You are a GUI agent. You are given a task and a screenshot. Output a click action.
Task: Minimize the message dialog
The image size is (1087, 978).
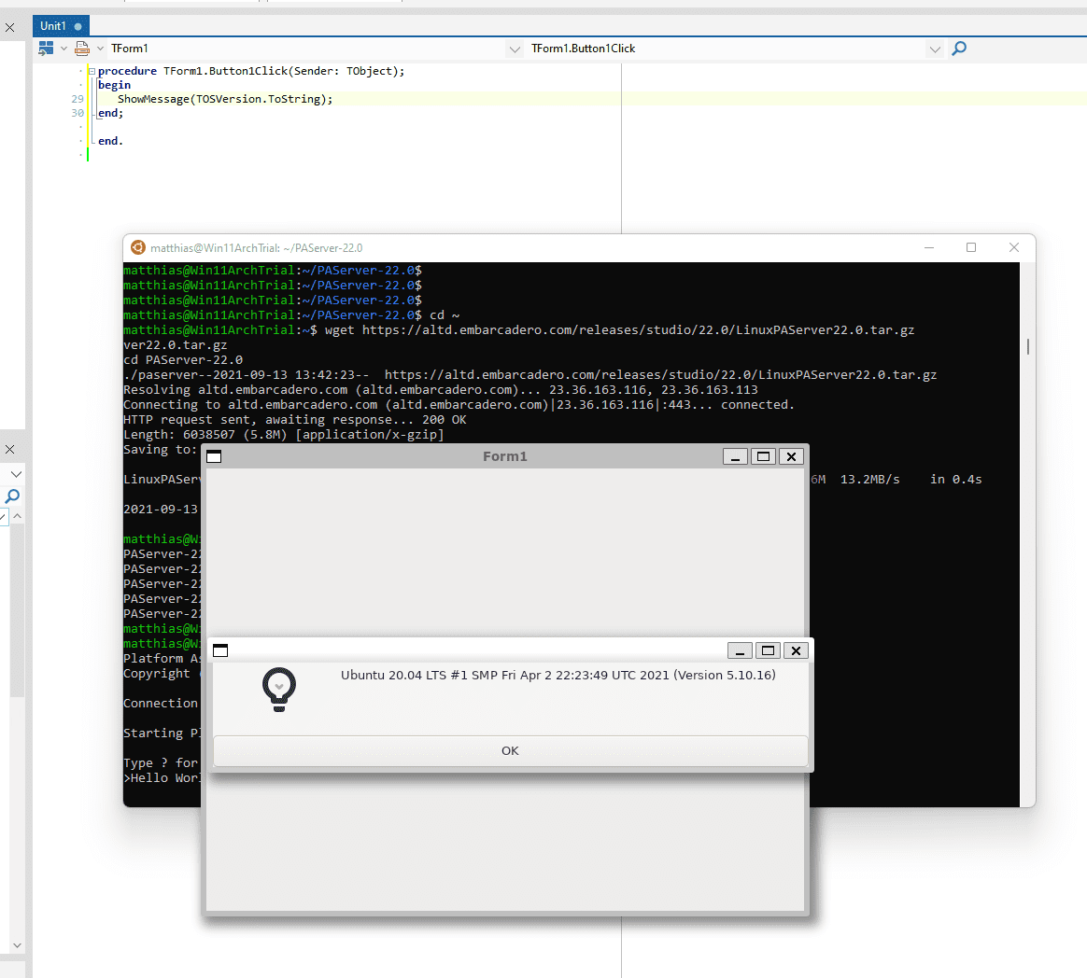coord(740,650)
